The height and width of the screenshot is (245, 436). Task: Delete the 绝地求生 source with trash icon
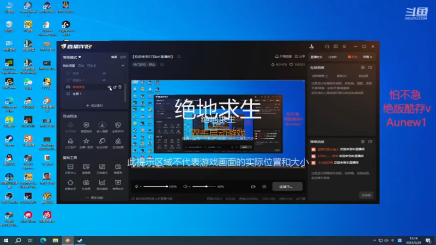[x=120, y=87]
